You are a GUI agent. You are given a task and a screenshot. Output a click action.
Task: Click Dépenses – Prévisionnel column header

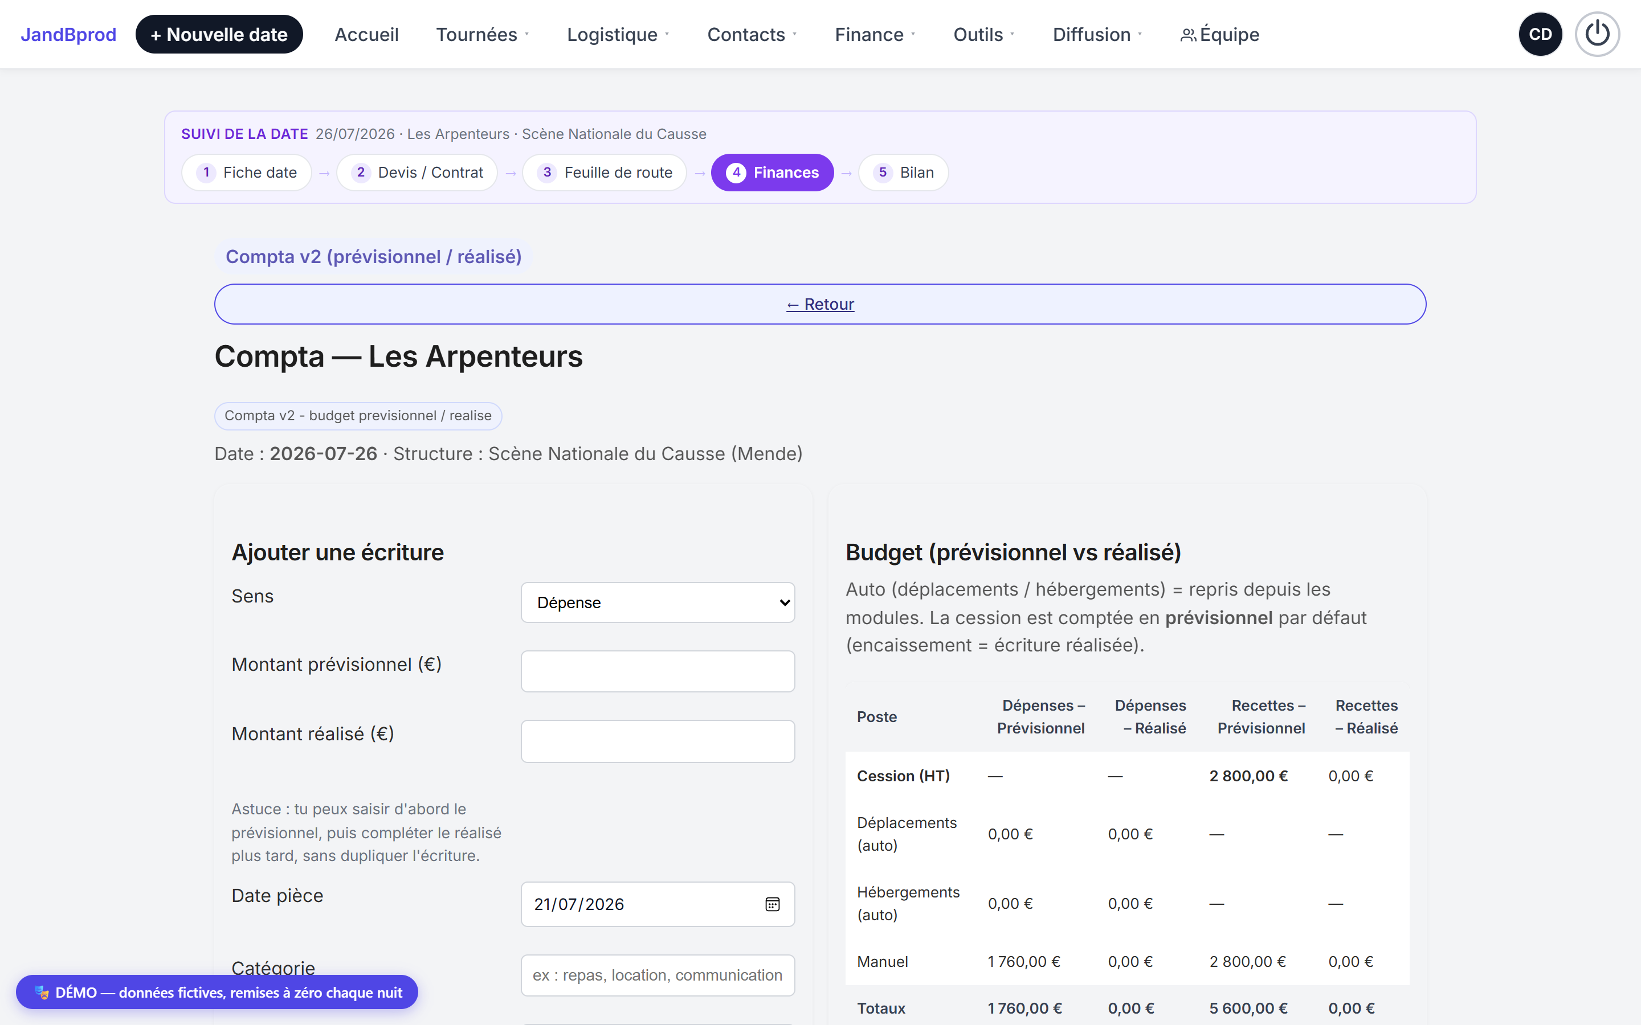[1040, 716]
